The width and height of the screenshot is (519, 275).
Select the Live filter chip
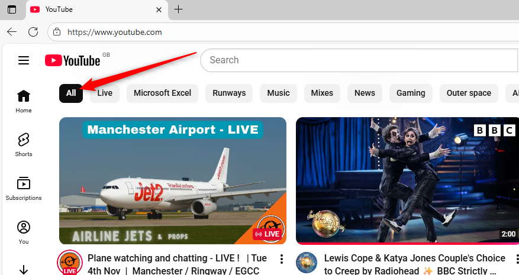105,93
